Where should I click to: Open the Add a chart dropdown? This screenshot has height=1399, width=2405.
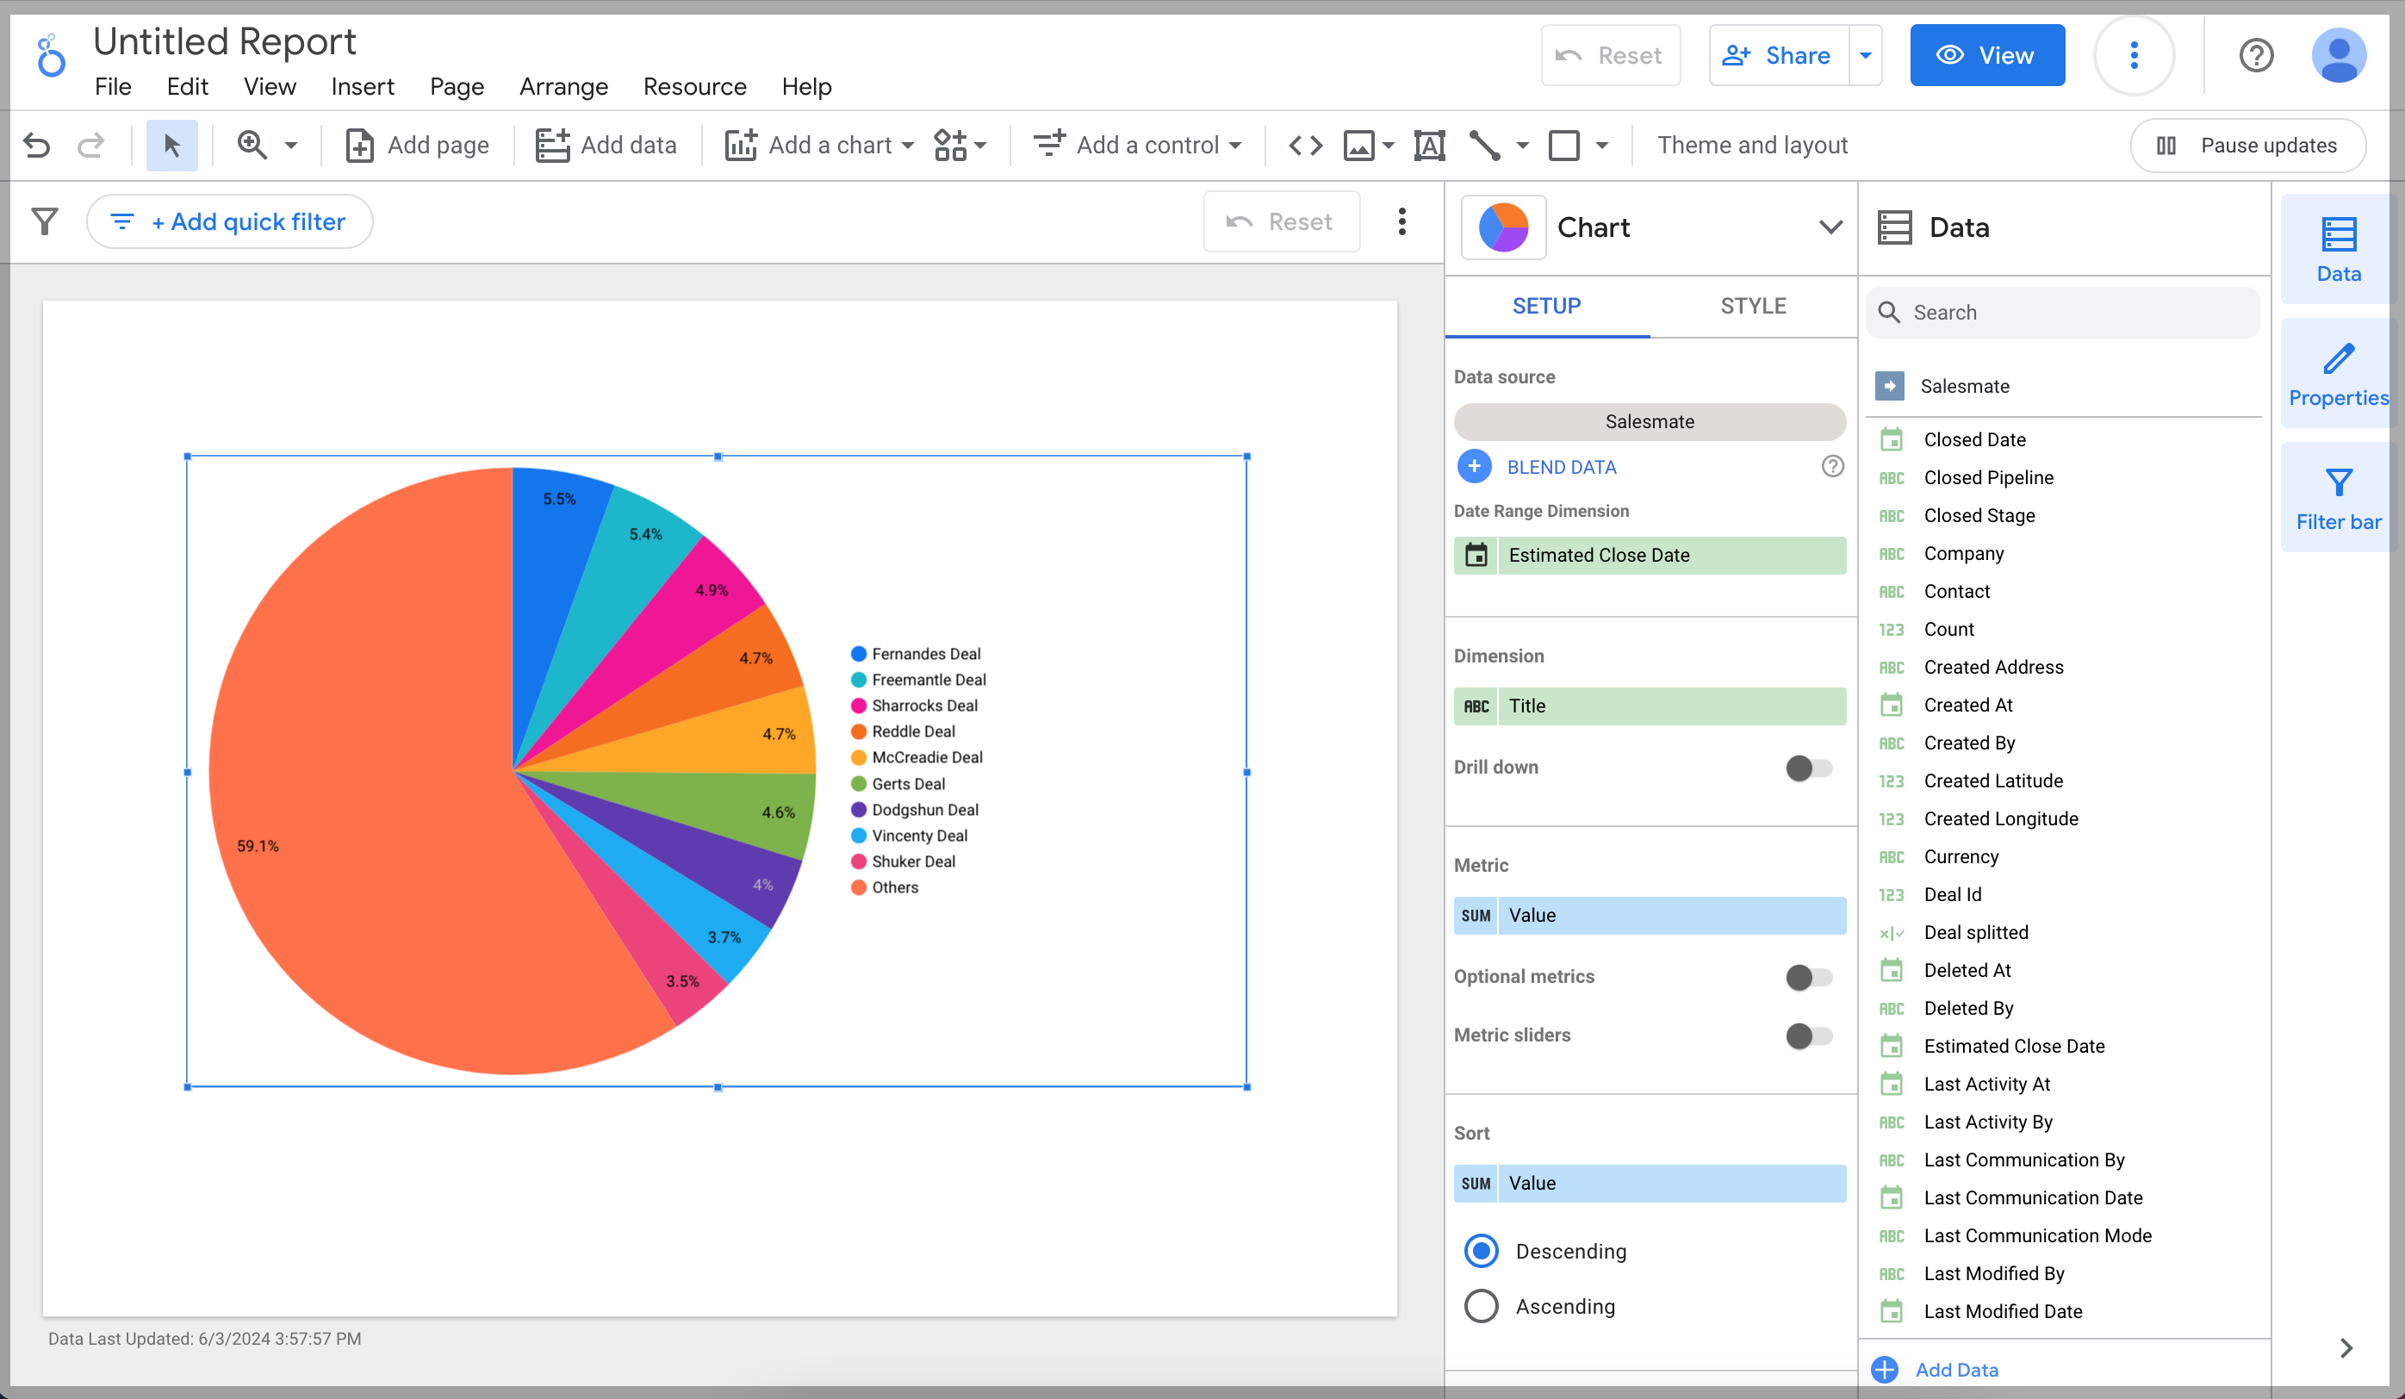click(819, 145)
